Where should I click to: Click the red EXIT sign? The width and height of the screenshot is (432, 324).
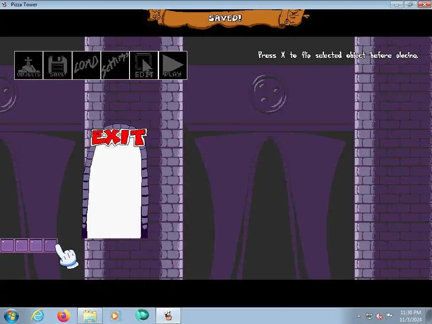tap(119, 137)
